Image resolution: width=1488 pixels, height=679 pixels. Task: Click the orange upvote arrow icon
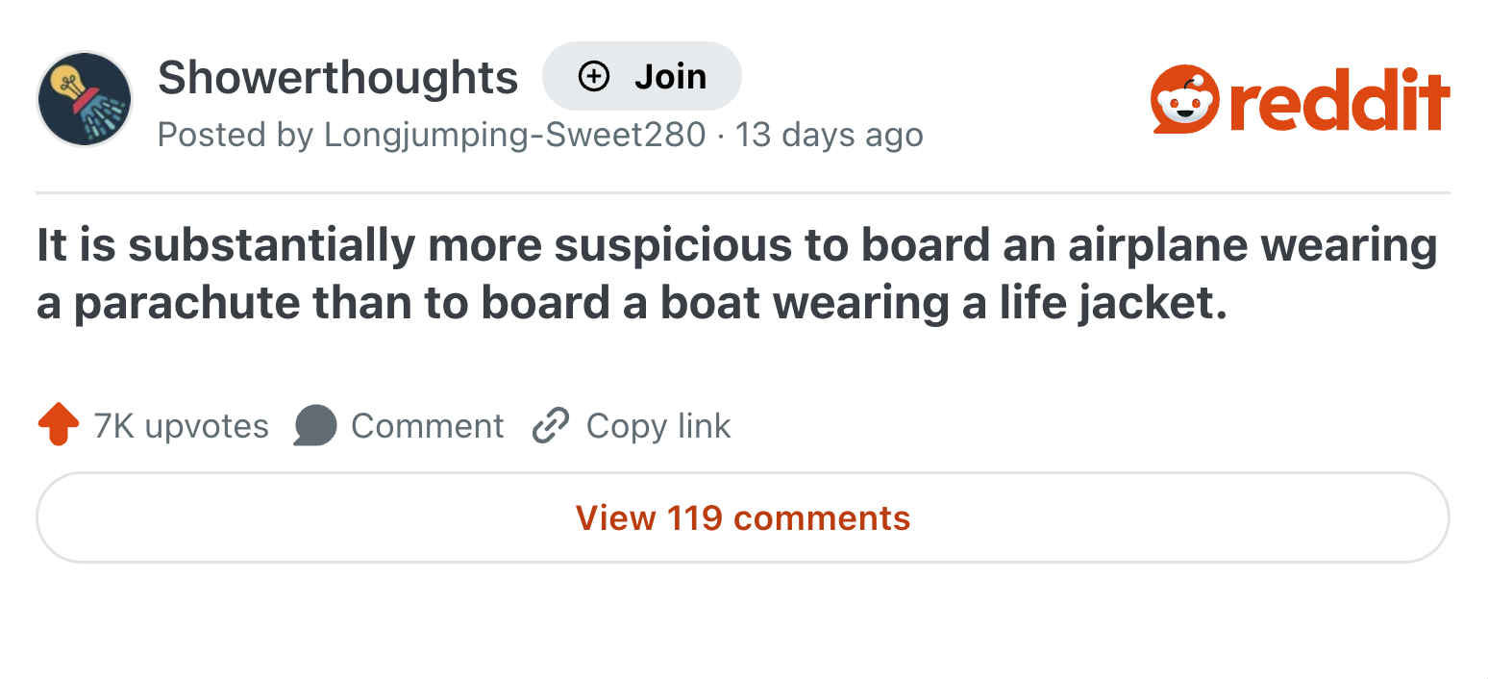[59, 425]
